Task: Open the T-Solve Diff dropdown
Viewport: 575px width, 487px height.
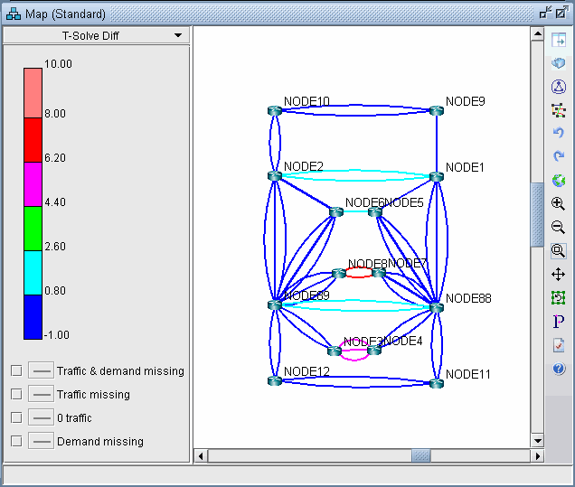Action: (97, 35)
